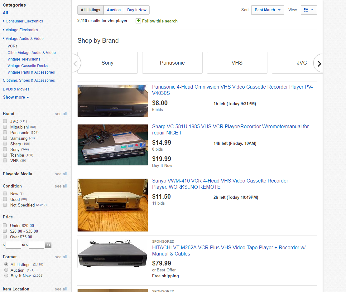
Task: Check the Sony brand checkbox
Action: pos(5,149)
